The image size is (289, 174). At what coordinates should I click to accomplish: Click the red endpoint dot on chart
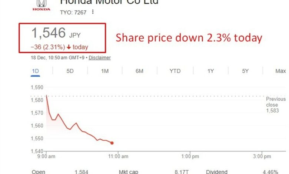[112, 143]
